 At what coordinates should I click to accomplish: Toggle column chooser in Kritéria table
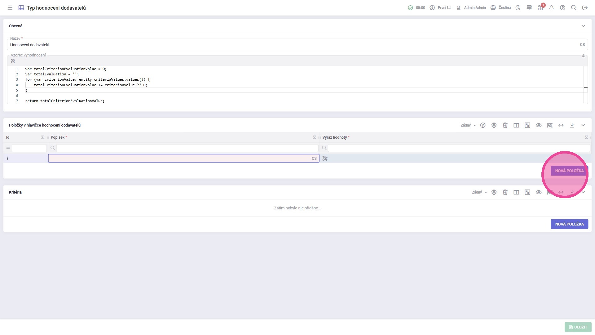tap(516, 192)
